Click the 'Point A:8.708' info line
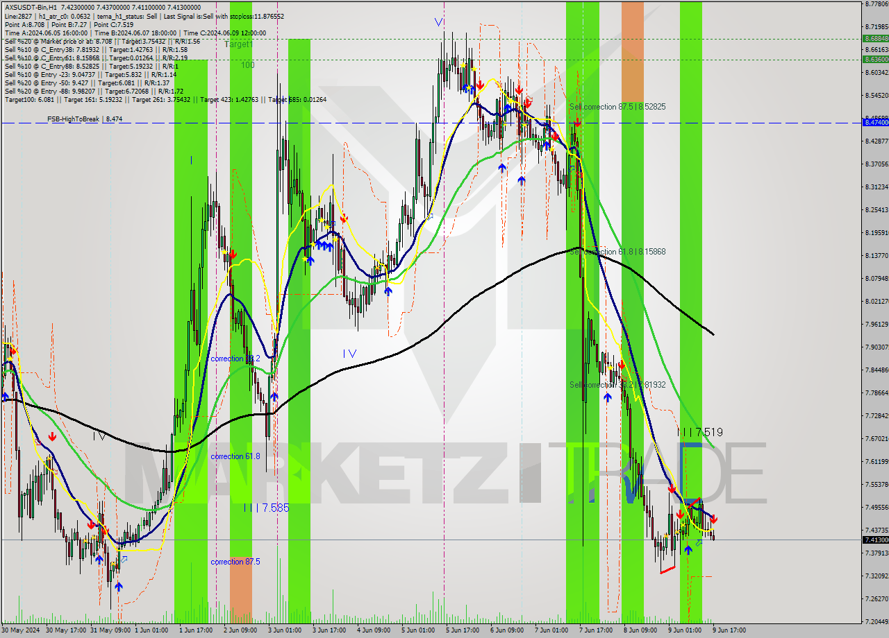This screenshot has height=638, width=889. pyautogui.click(x=68, y=24)
